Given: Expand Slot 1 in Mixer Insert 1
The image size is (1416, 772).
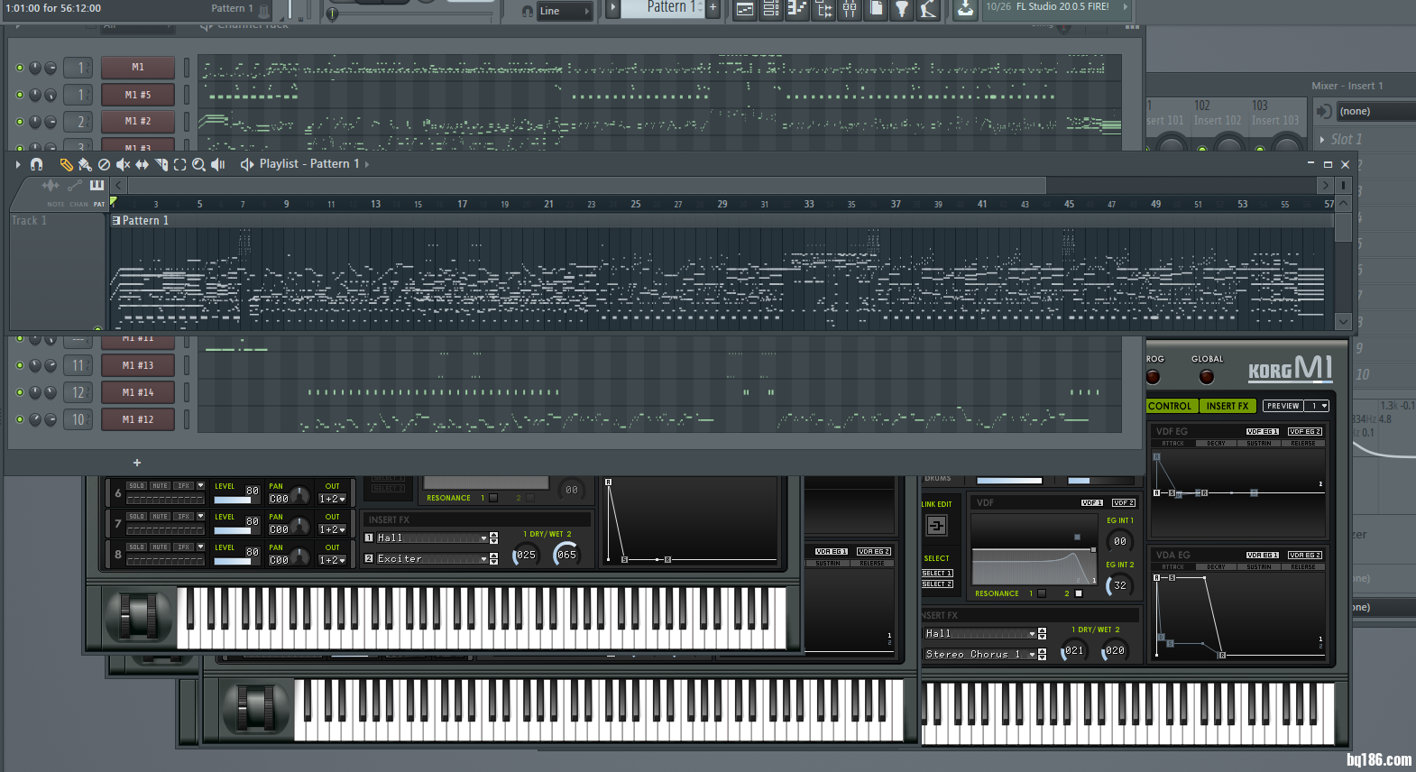Looking at the screenshot, I should point(1322,140).
